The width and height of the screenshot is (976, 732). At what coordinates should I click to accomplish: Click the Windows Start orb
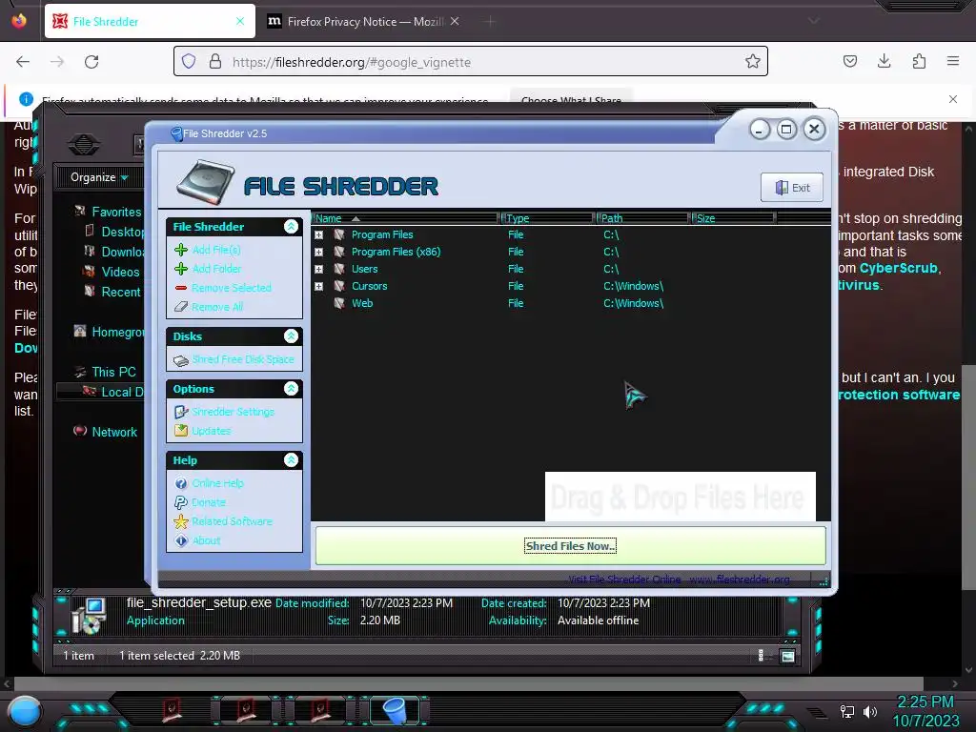(25, 711)
